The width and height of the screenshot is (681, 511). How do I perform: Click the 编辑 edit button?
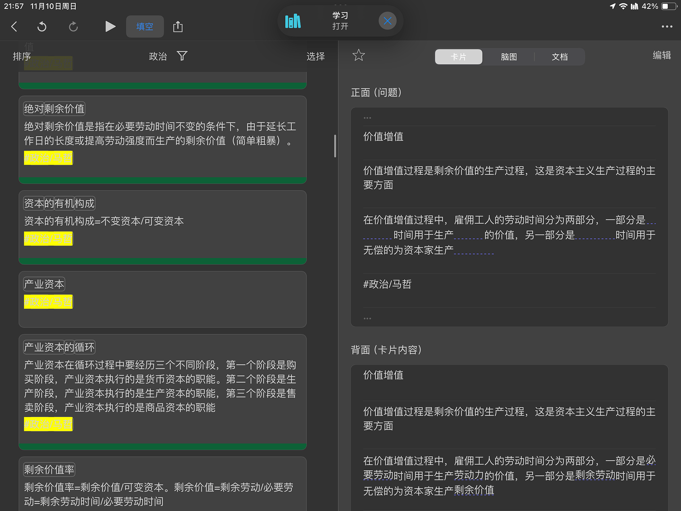click(662, 55)
